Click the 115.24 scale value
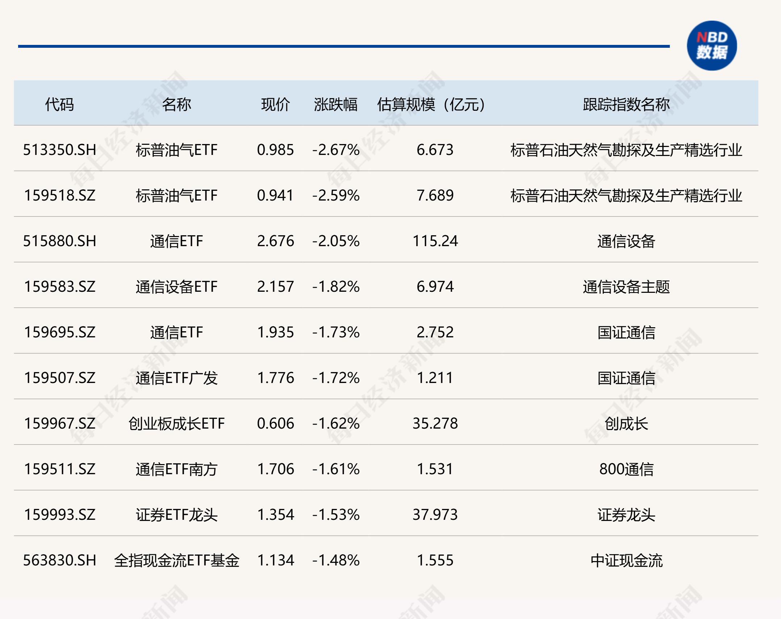 (x=435, y=241)
